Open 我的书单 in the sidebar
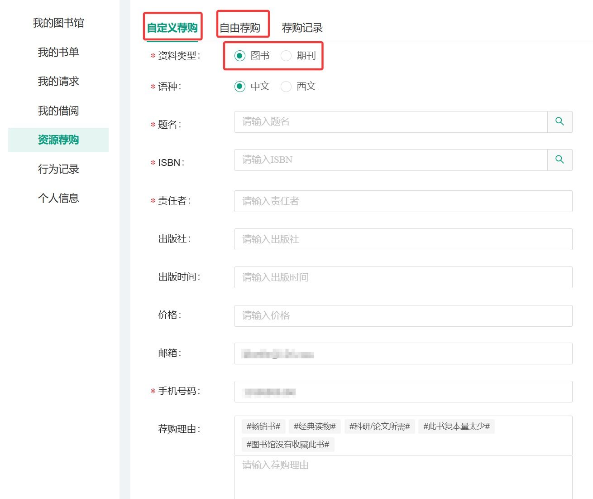The image size is (593, 499). tap(58, 53)
